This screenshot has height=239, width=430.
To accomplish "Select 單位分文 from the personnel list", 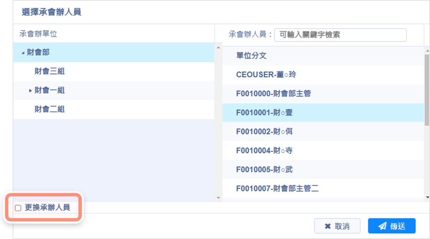I will coord(251,56).
